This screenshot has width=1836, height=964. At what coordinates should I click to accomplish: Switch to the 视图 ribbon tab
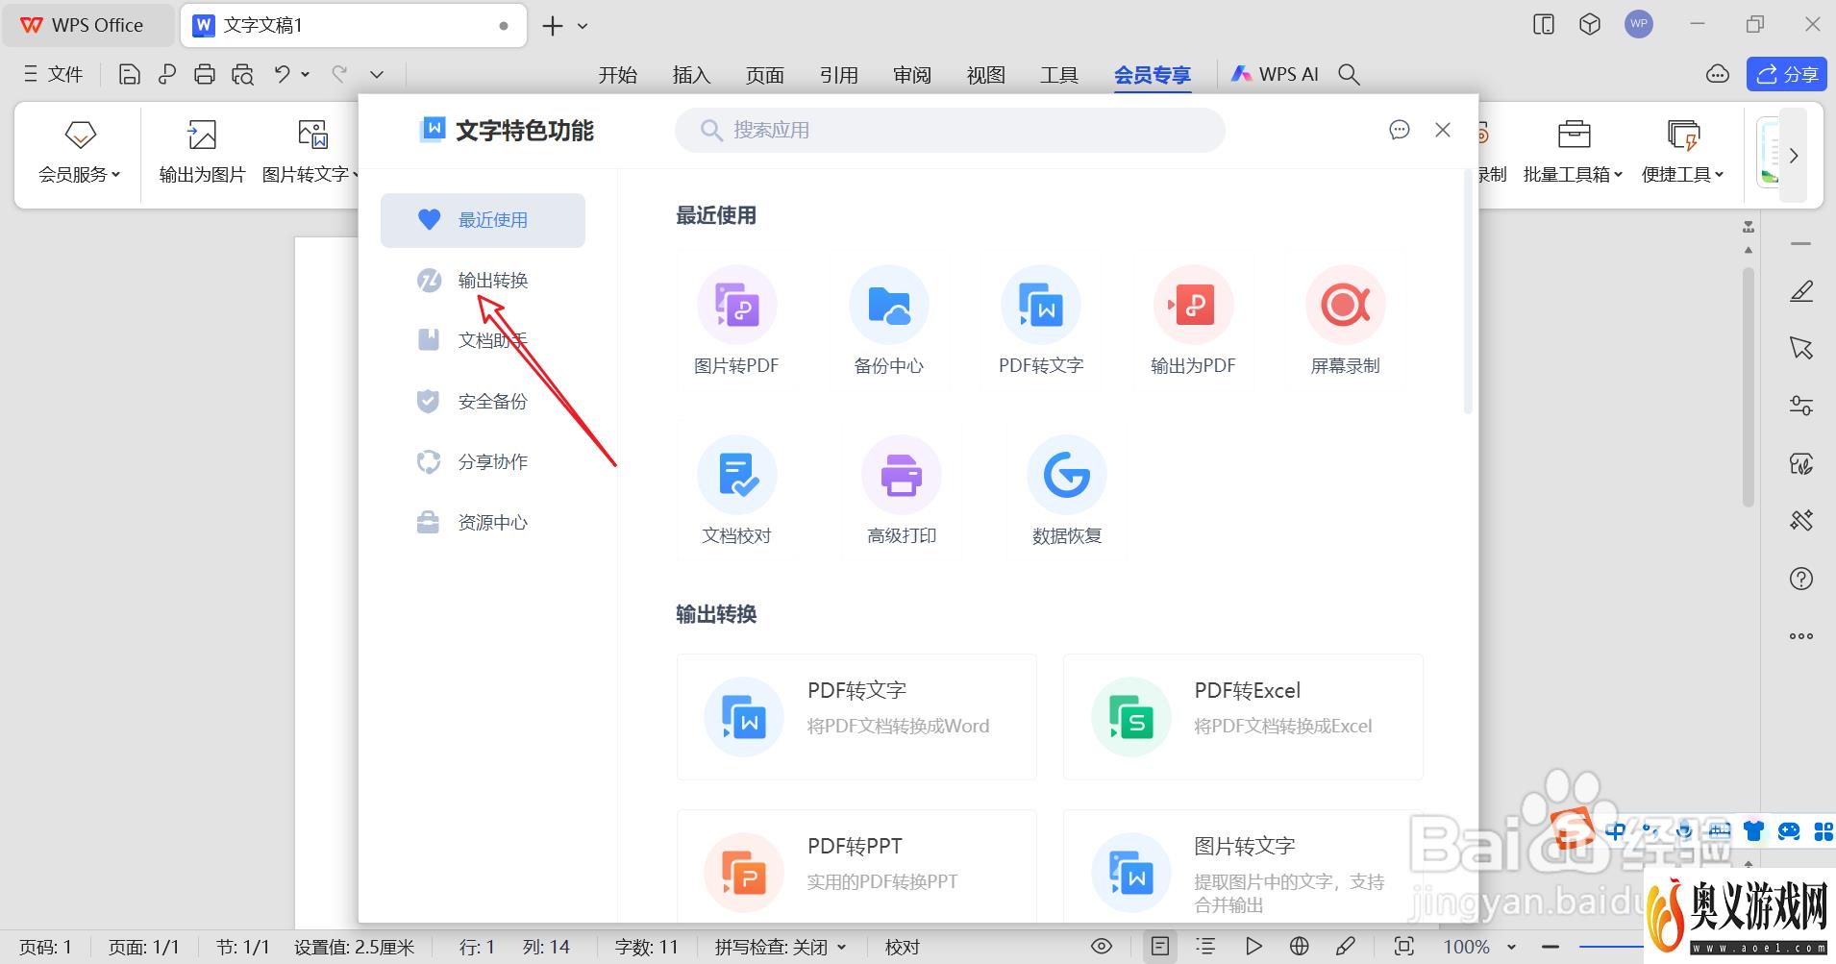point(986,75)
